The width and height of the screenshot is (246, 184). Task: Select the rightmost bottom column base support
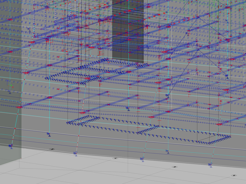[210, 165]
